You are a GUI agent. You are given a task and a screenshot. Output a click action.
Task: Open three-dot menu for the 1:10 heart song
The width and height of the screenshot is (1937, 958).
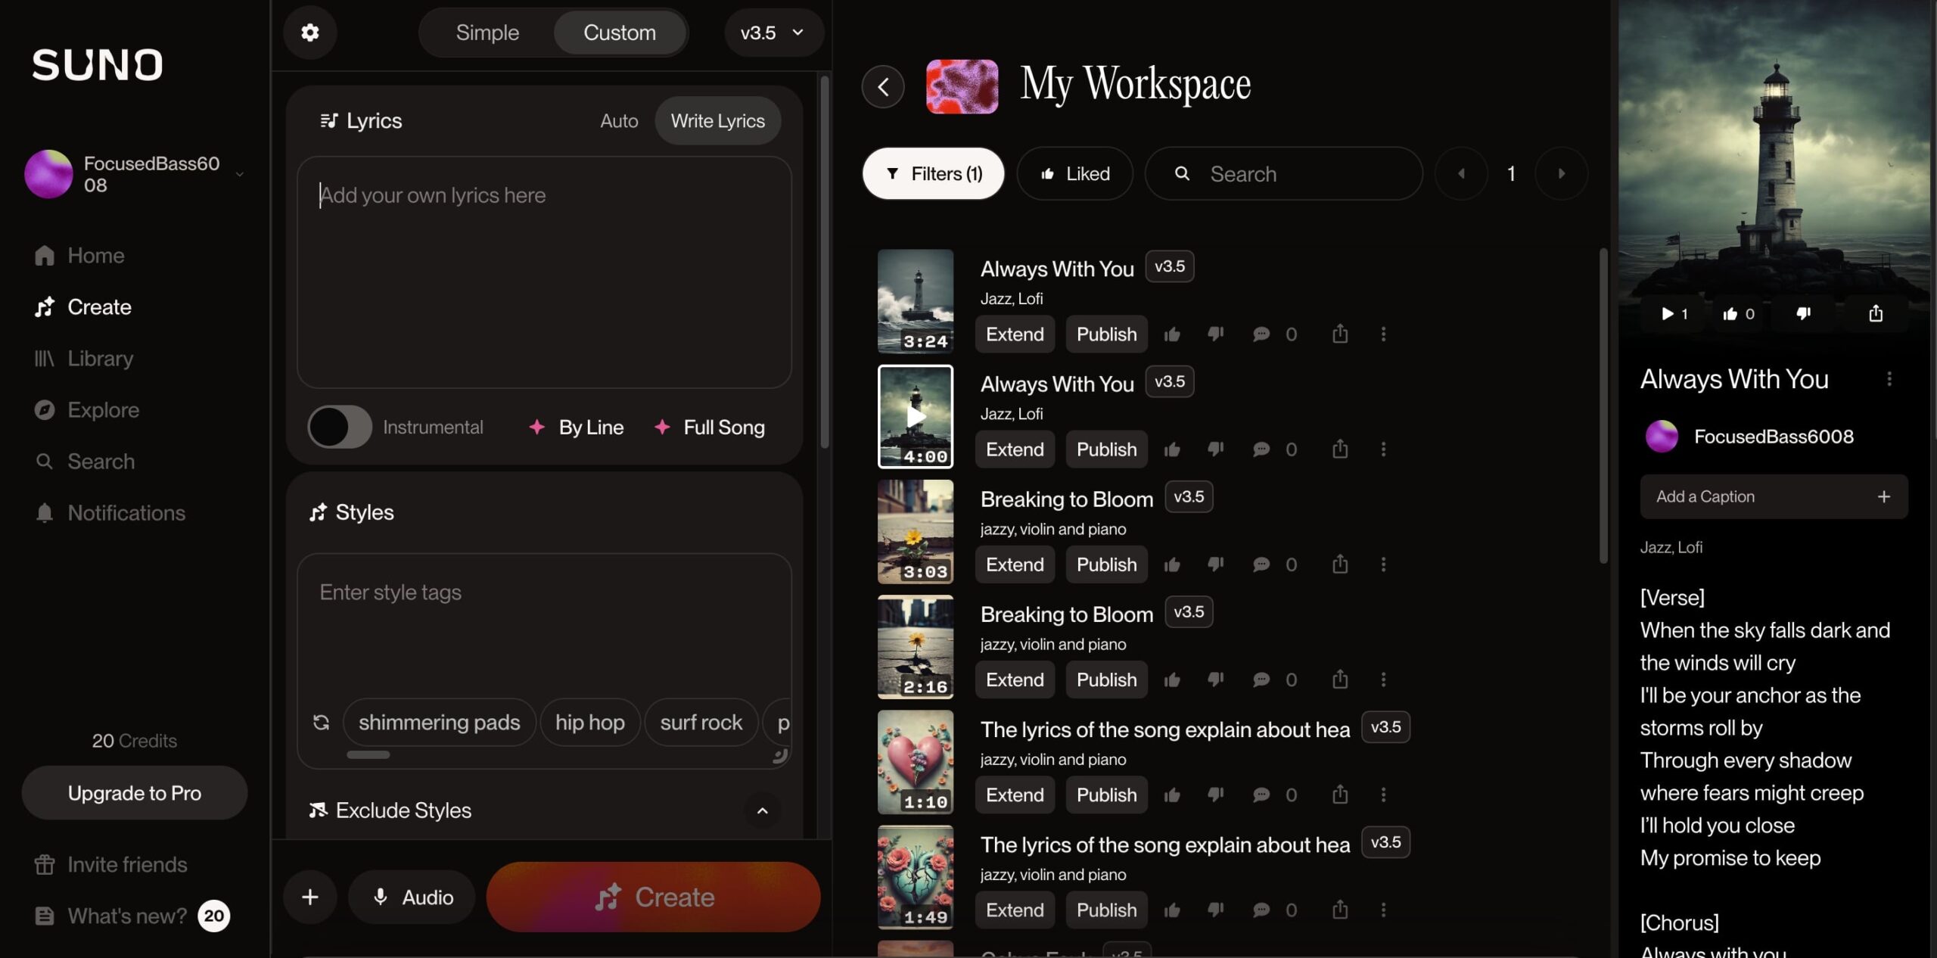pyautogui.click(x=1383, y=795)
